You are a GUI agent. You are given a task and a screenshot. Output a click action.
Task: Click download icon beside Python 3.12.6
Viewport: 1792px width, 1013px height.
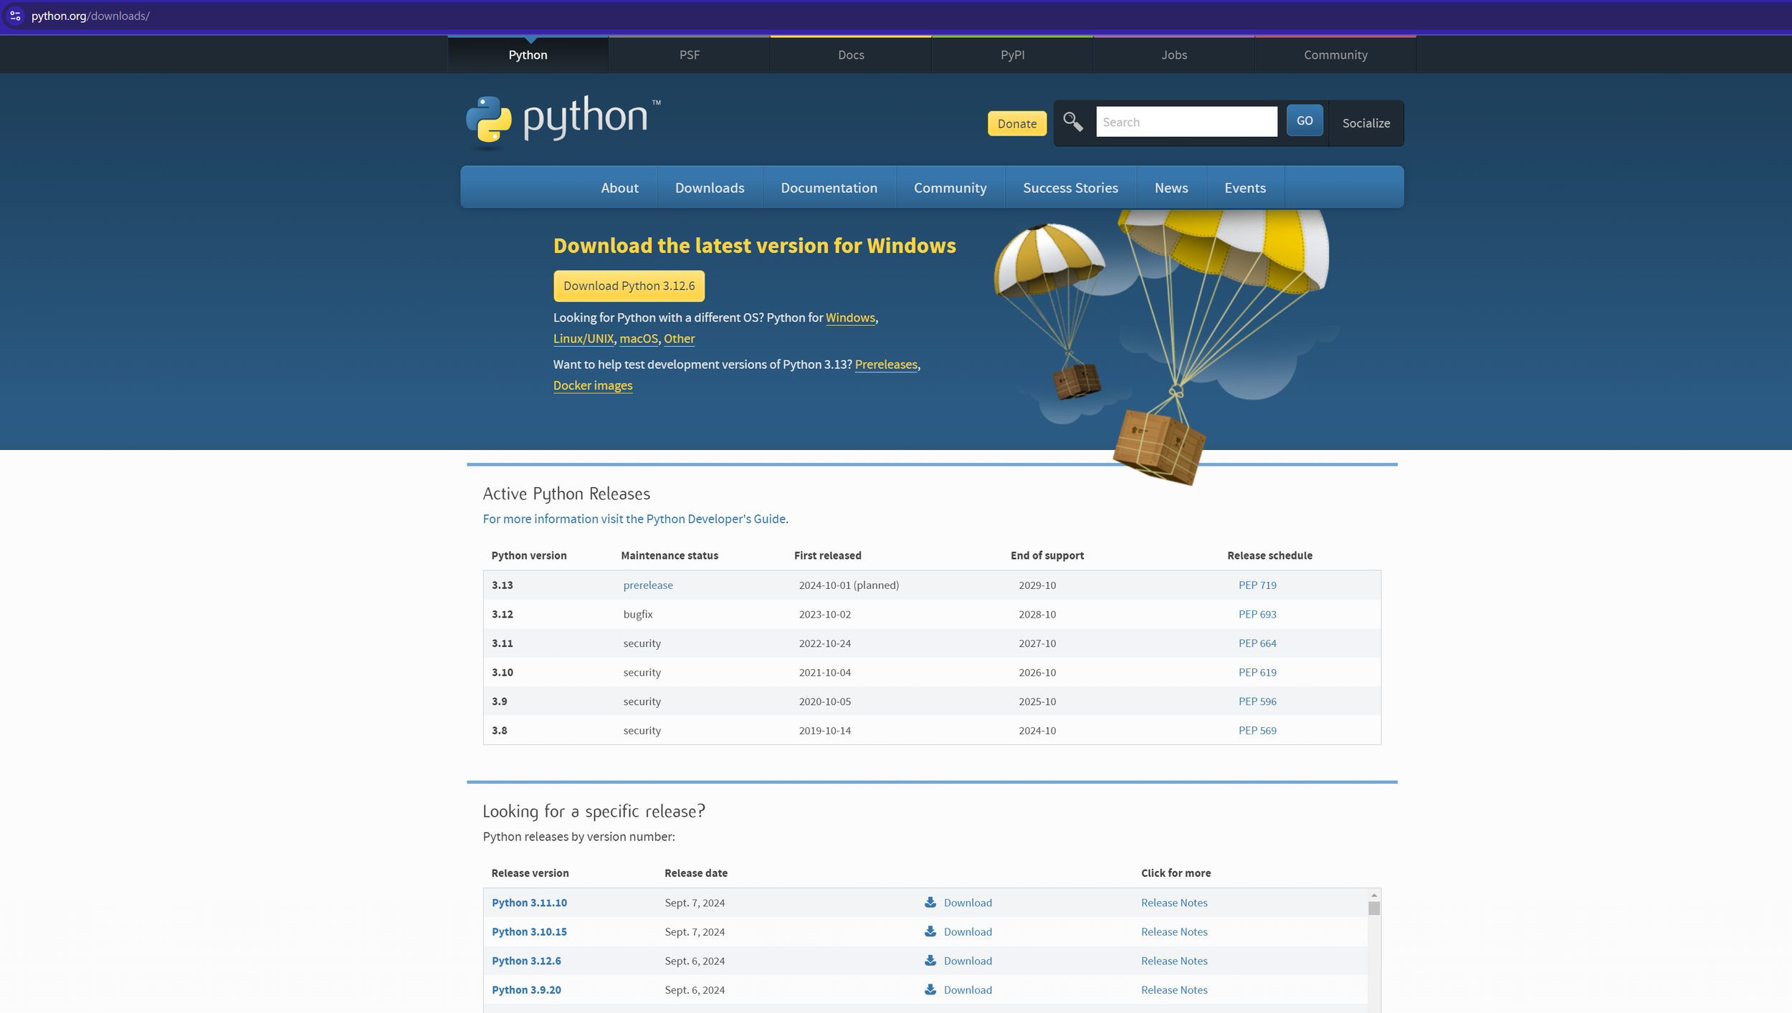point(930,960)
